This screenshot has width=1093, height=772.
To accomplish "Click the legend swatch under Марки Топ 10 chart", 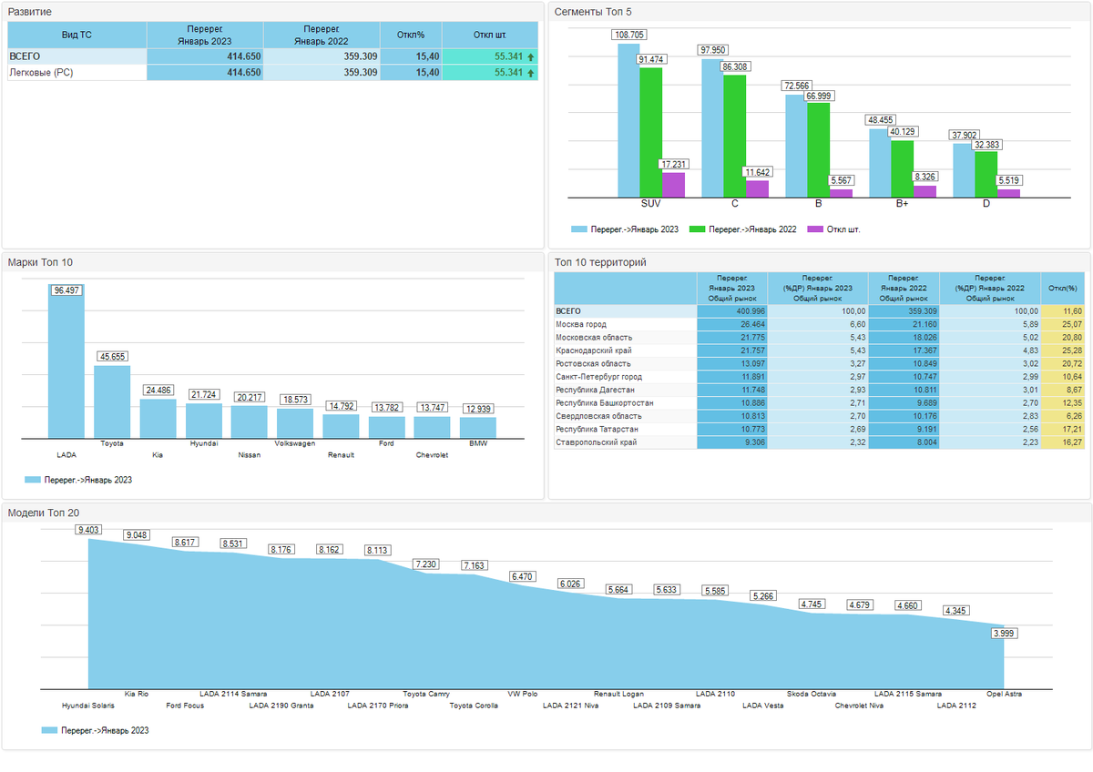I will 33,480.
